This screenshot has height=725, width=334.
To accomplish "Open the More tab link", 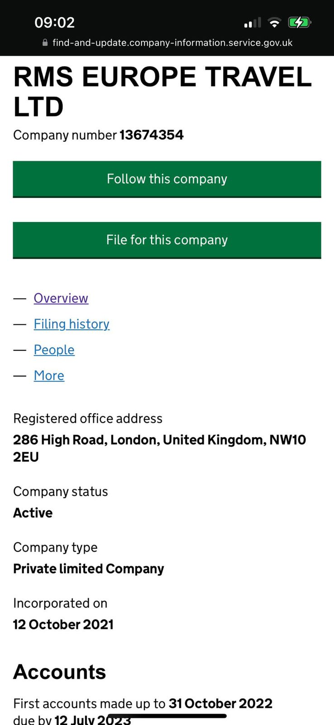I will tap(49, 376).
